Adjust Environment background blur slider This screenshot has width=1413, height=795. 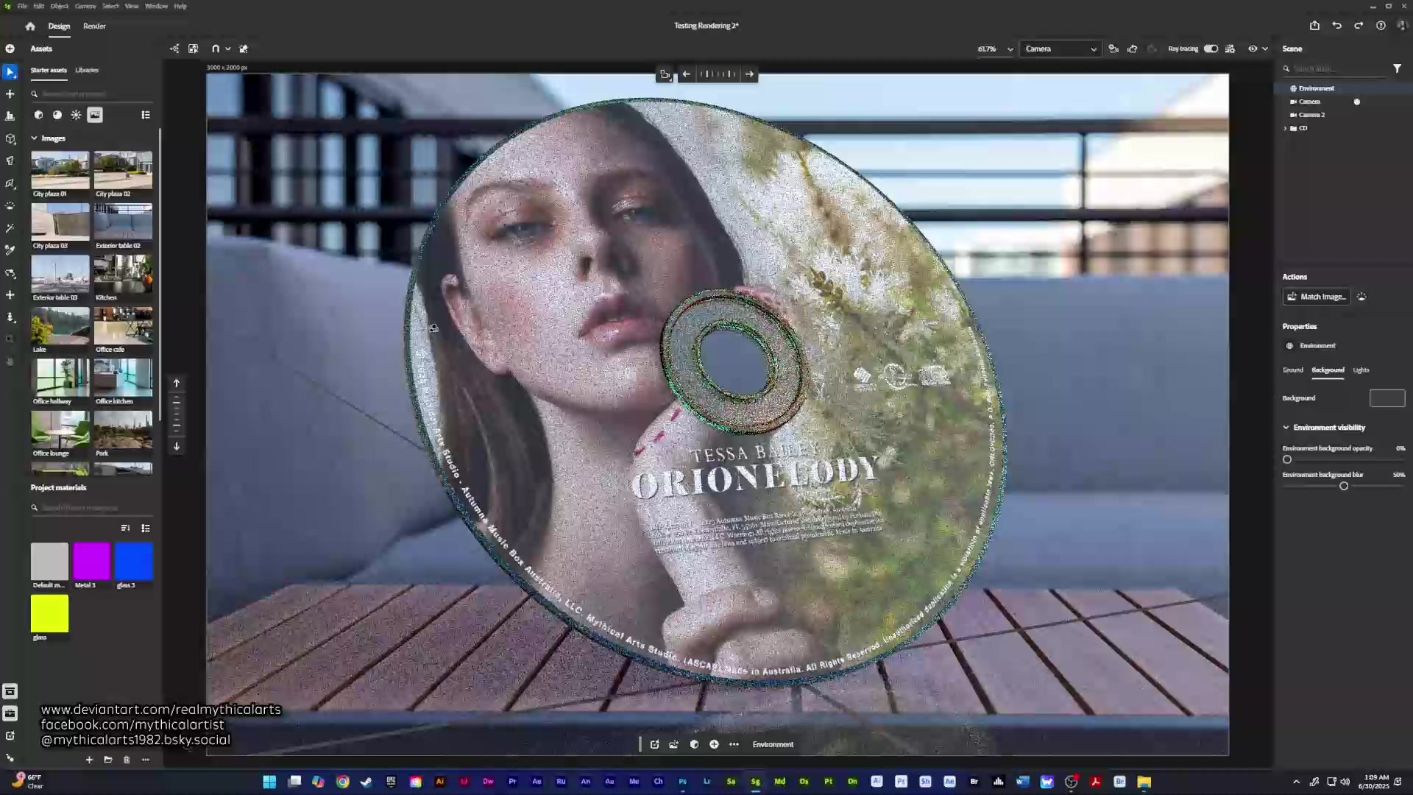(x=1344, y=486)
